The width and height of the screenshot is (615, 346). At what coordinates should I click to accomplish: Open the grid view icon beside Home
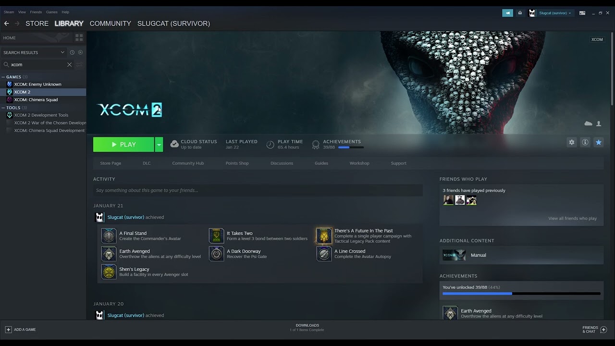point(79,37)
